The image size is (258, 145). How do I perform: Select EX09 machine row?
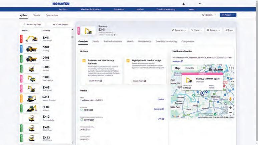(45, 79)
